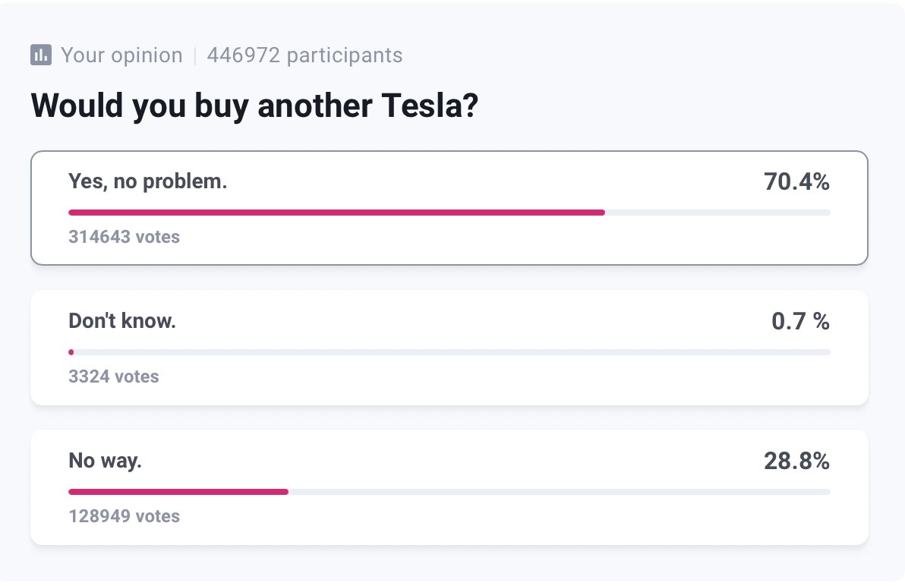
Task: Click the divider between opinion and participants
Action: [195, 55]
